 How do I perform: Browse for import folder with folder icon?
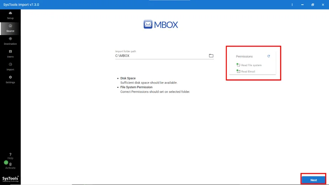tap(211, 55)
